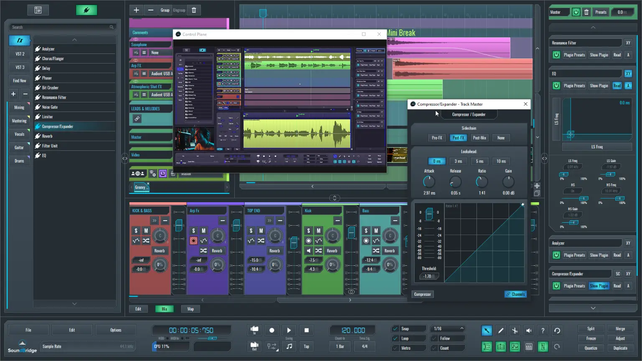Select the Scissors cut tool
Image resolution: width=642 pixels, height=361 pixels.
(515, 330)
